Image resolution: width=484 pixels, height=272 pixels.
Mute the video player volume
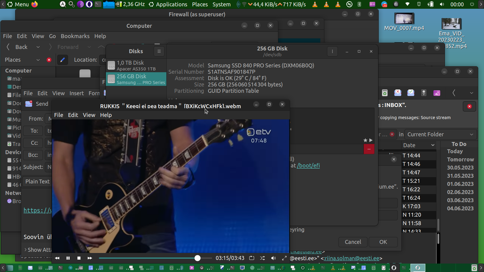pyautogui.click(x=273, y=258)
